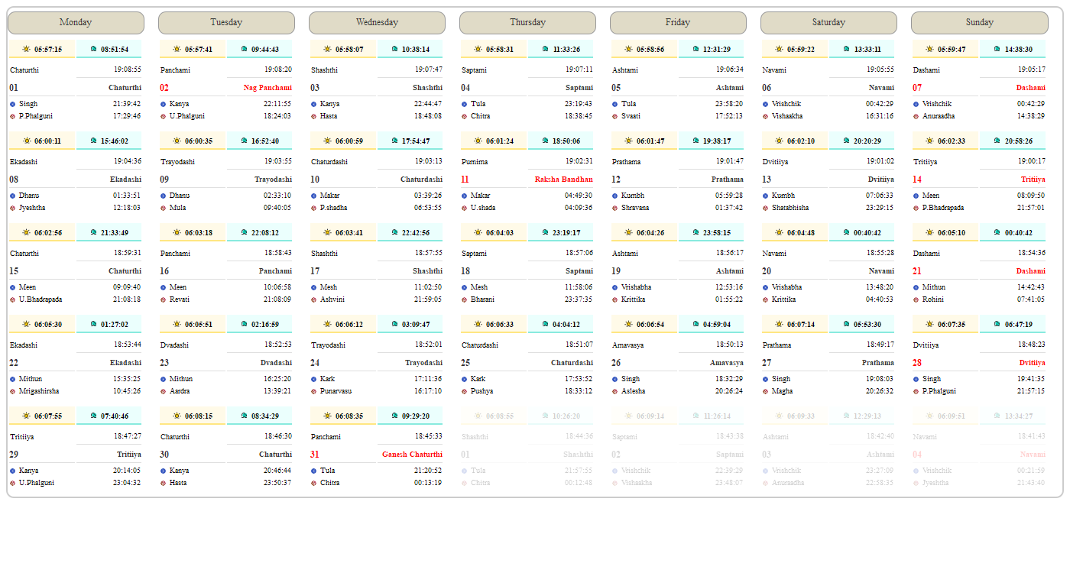Click the Revati nakshatra text
Image resolution: width=1070 pixels, height=573 pixels.
pyautogui.click(x=178, y=299)
